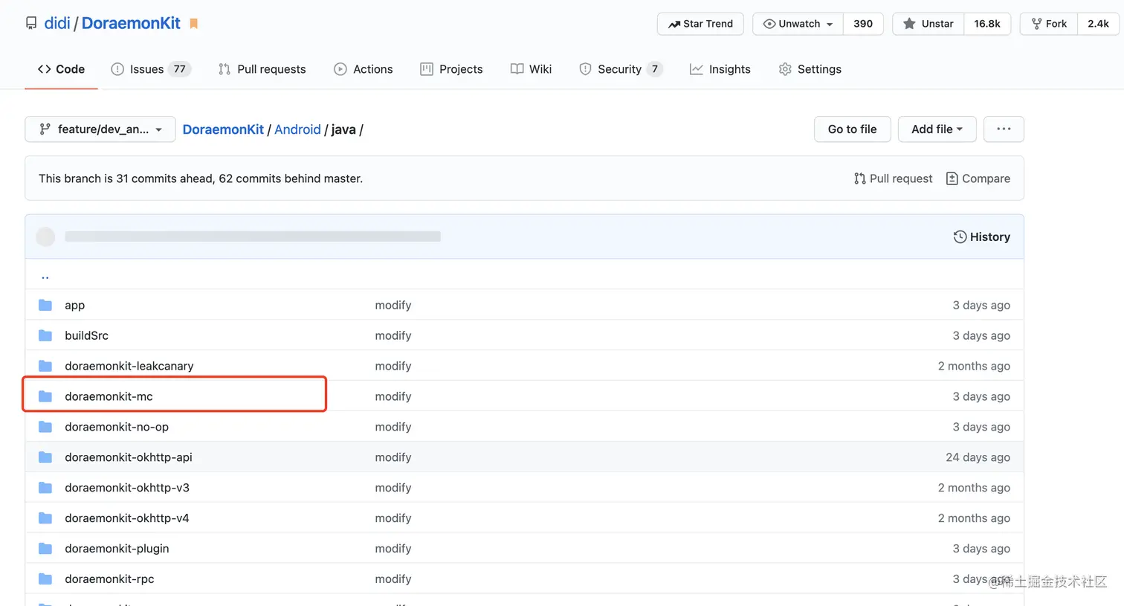Click the 2.4k forks count
Image resolution: width=1124 pixels, height=606 pixels.
(1098, 24)
